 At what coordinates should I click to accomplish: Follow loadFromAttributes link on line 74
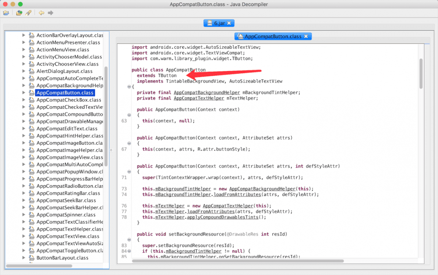pyautogui.click(x=237, y=194)
